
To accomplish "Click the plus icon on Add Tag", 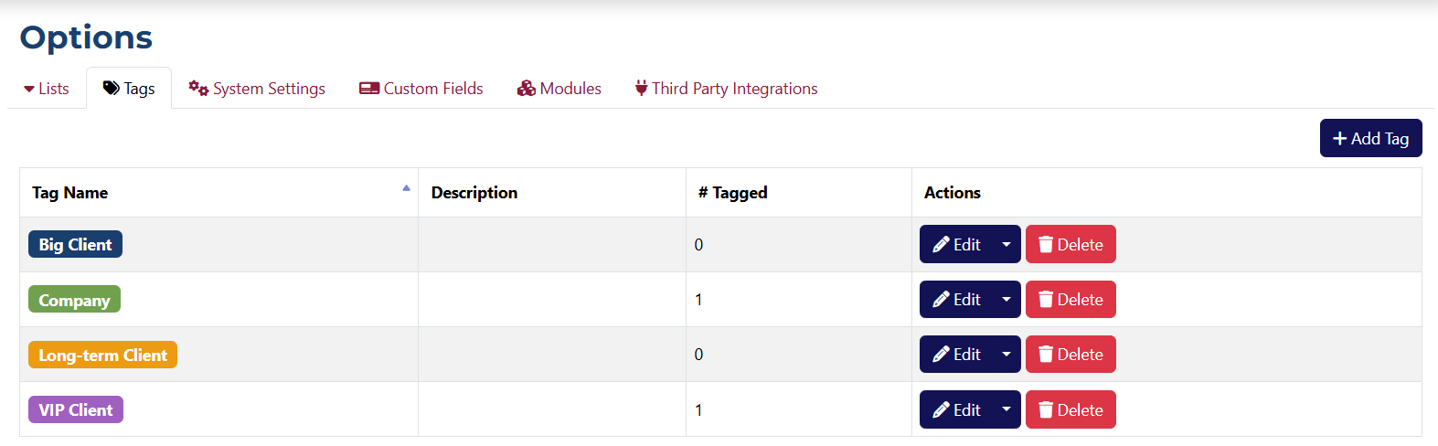I will click(1339, 139).
